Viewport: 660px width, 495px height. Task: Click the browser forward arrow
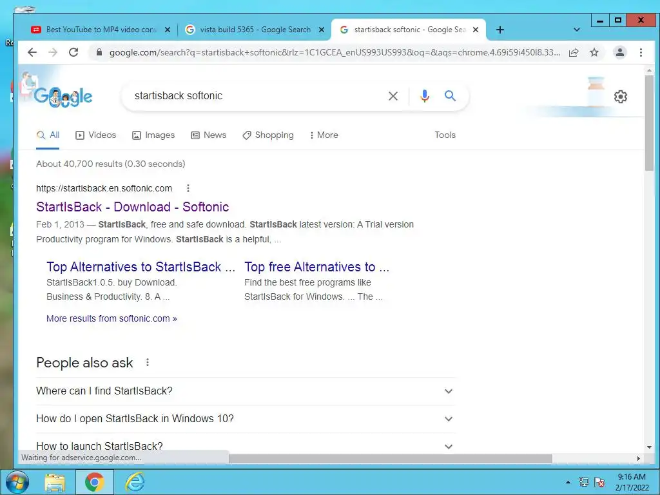click(53, 52)
